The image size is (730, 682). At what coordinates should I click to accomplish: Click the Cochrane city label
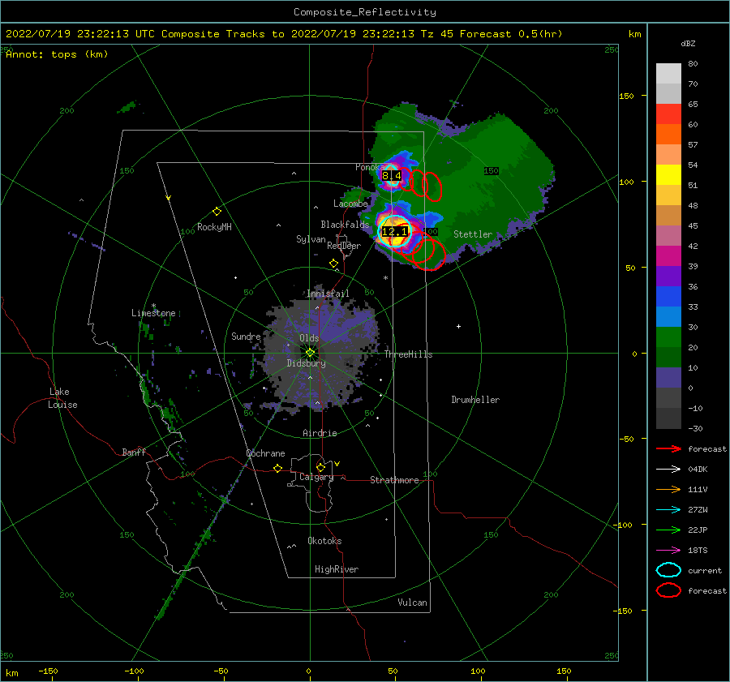coord(265,453)
